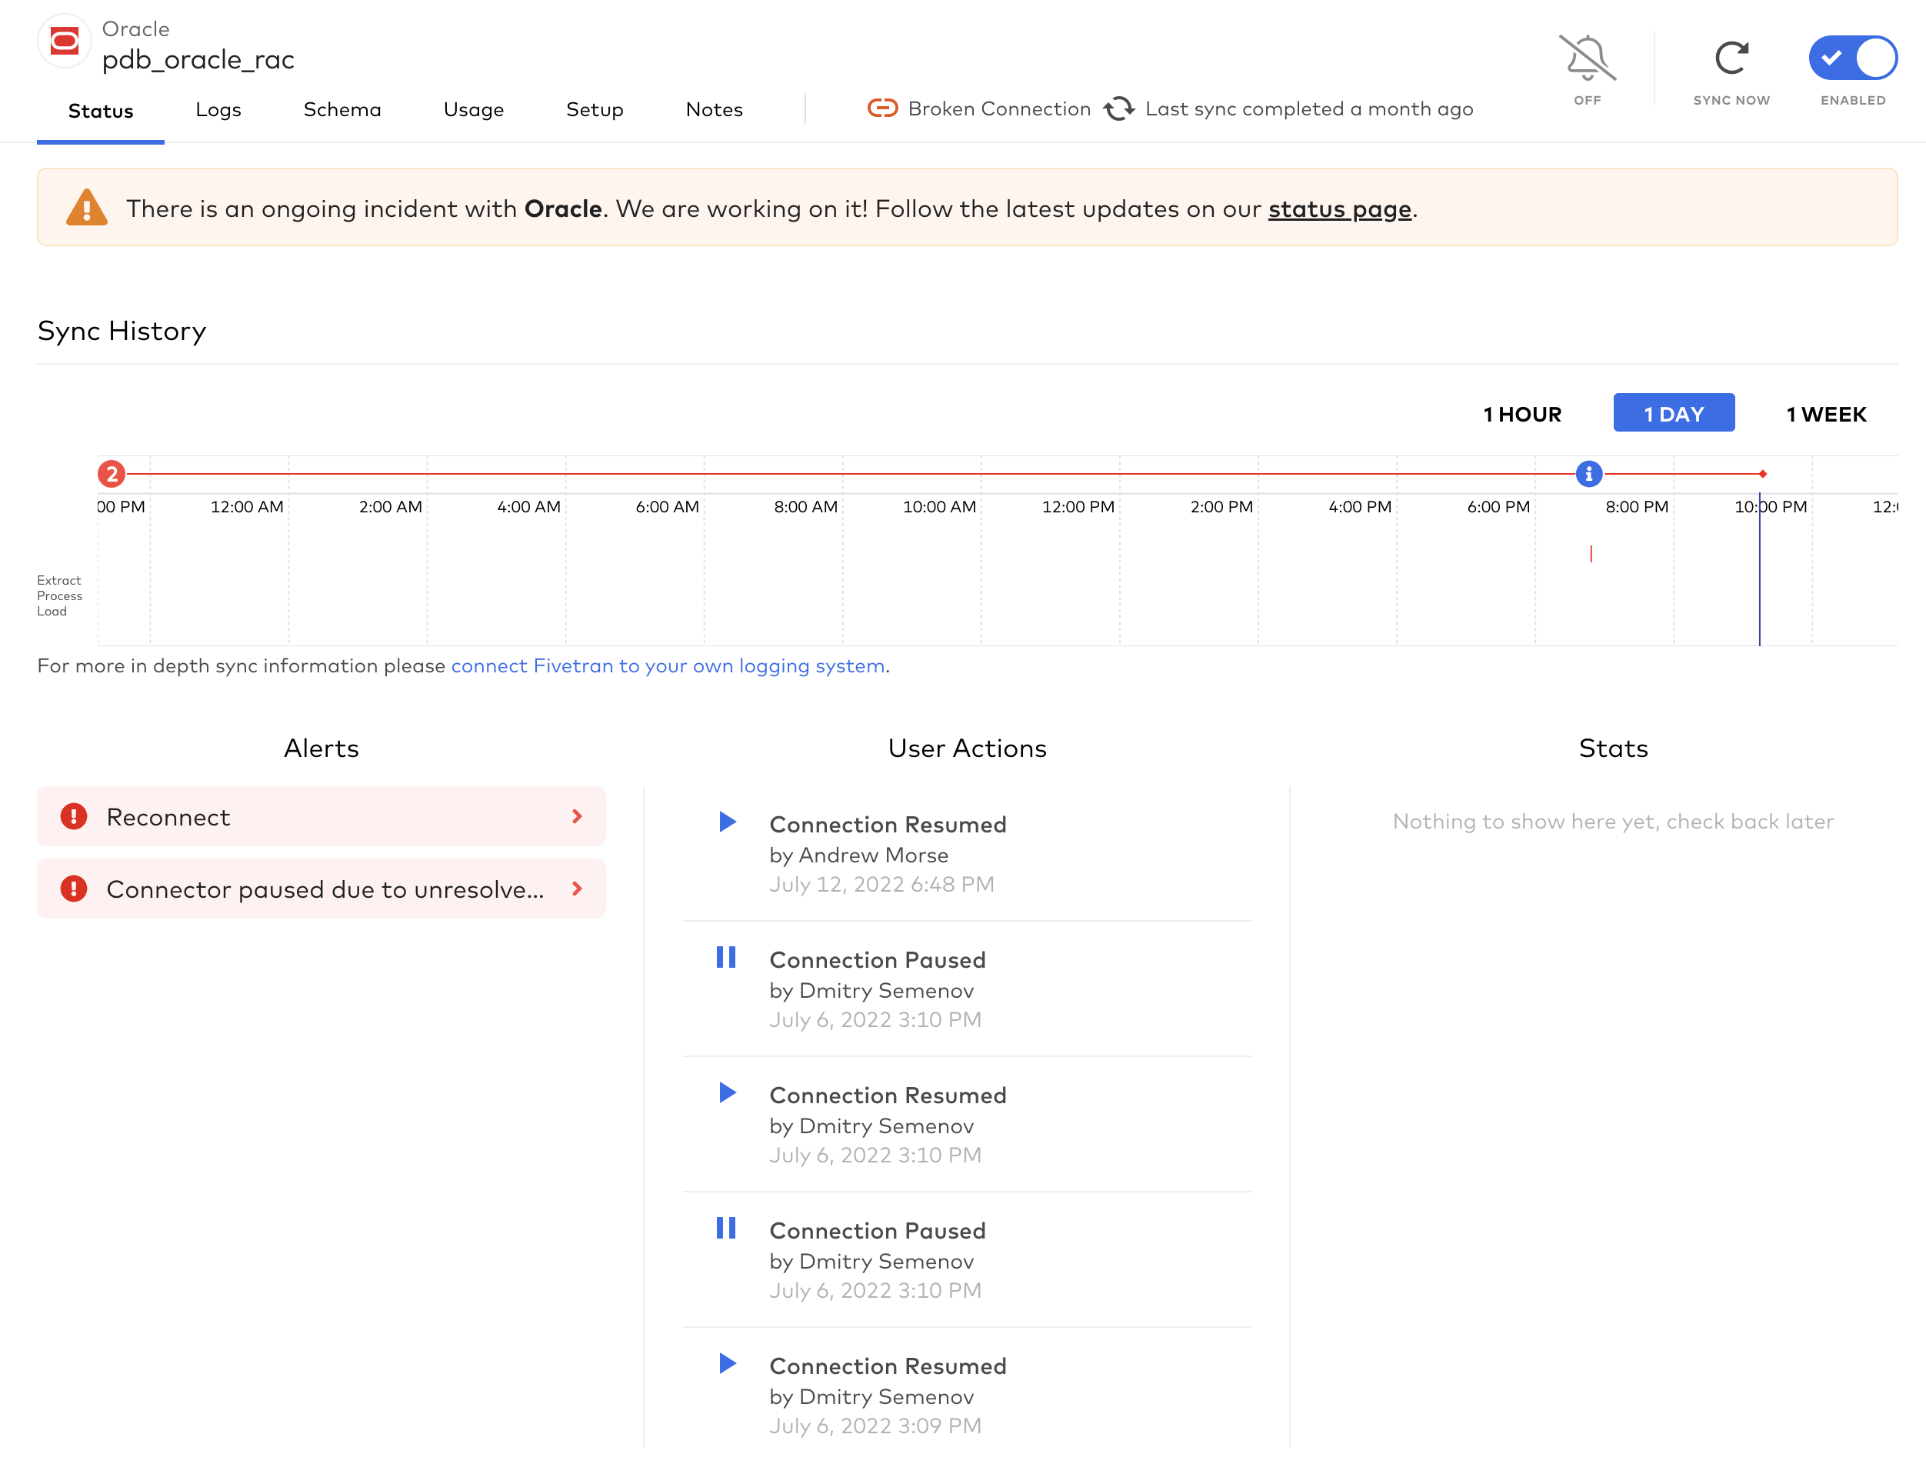Viewport: 1926px width, 1474px height.
Task: Open the Logs tab
Action: (217, 108)
